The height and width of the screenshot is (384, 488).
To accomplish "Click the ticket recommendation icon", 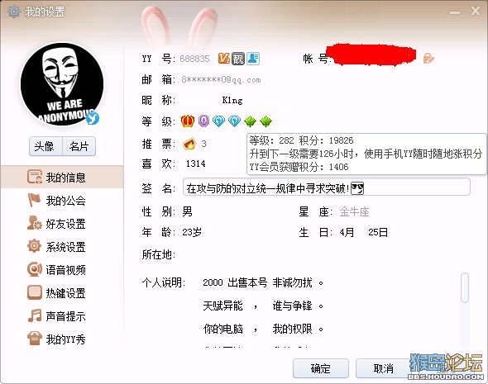I will click(x=189, y=144).
